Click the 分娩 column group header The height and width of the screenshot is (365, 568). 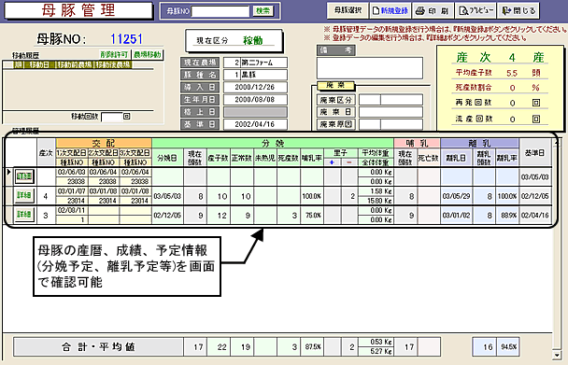273,143
